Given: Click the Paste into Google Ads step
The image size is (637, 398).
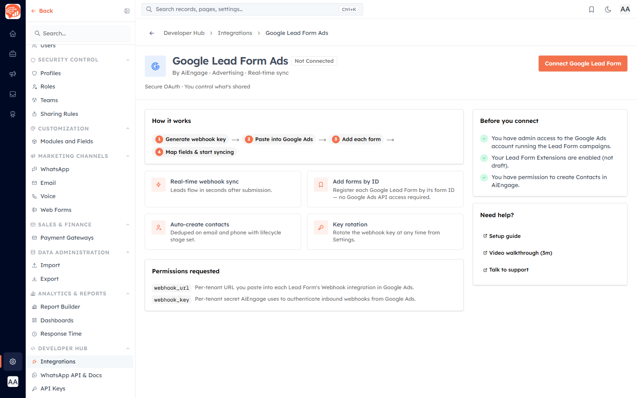Looking at the screenshot, I should pos(279,139).
